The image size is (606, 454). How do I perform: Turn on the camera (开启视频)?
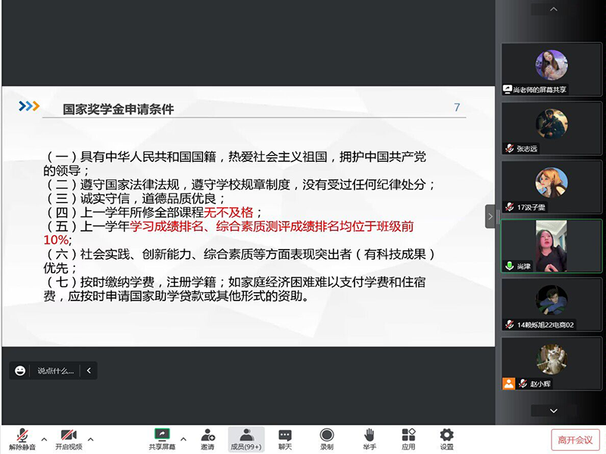68,438
